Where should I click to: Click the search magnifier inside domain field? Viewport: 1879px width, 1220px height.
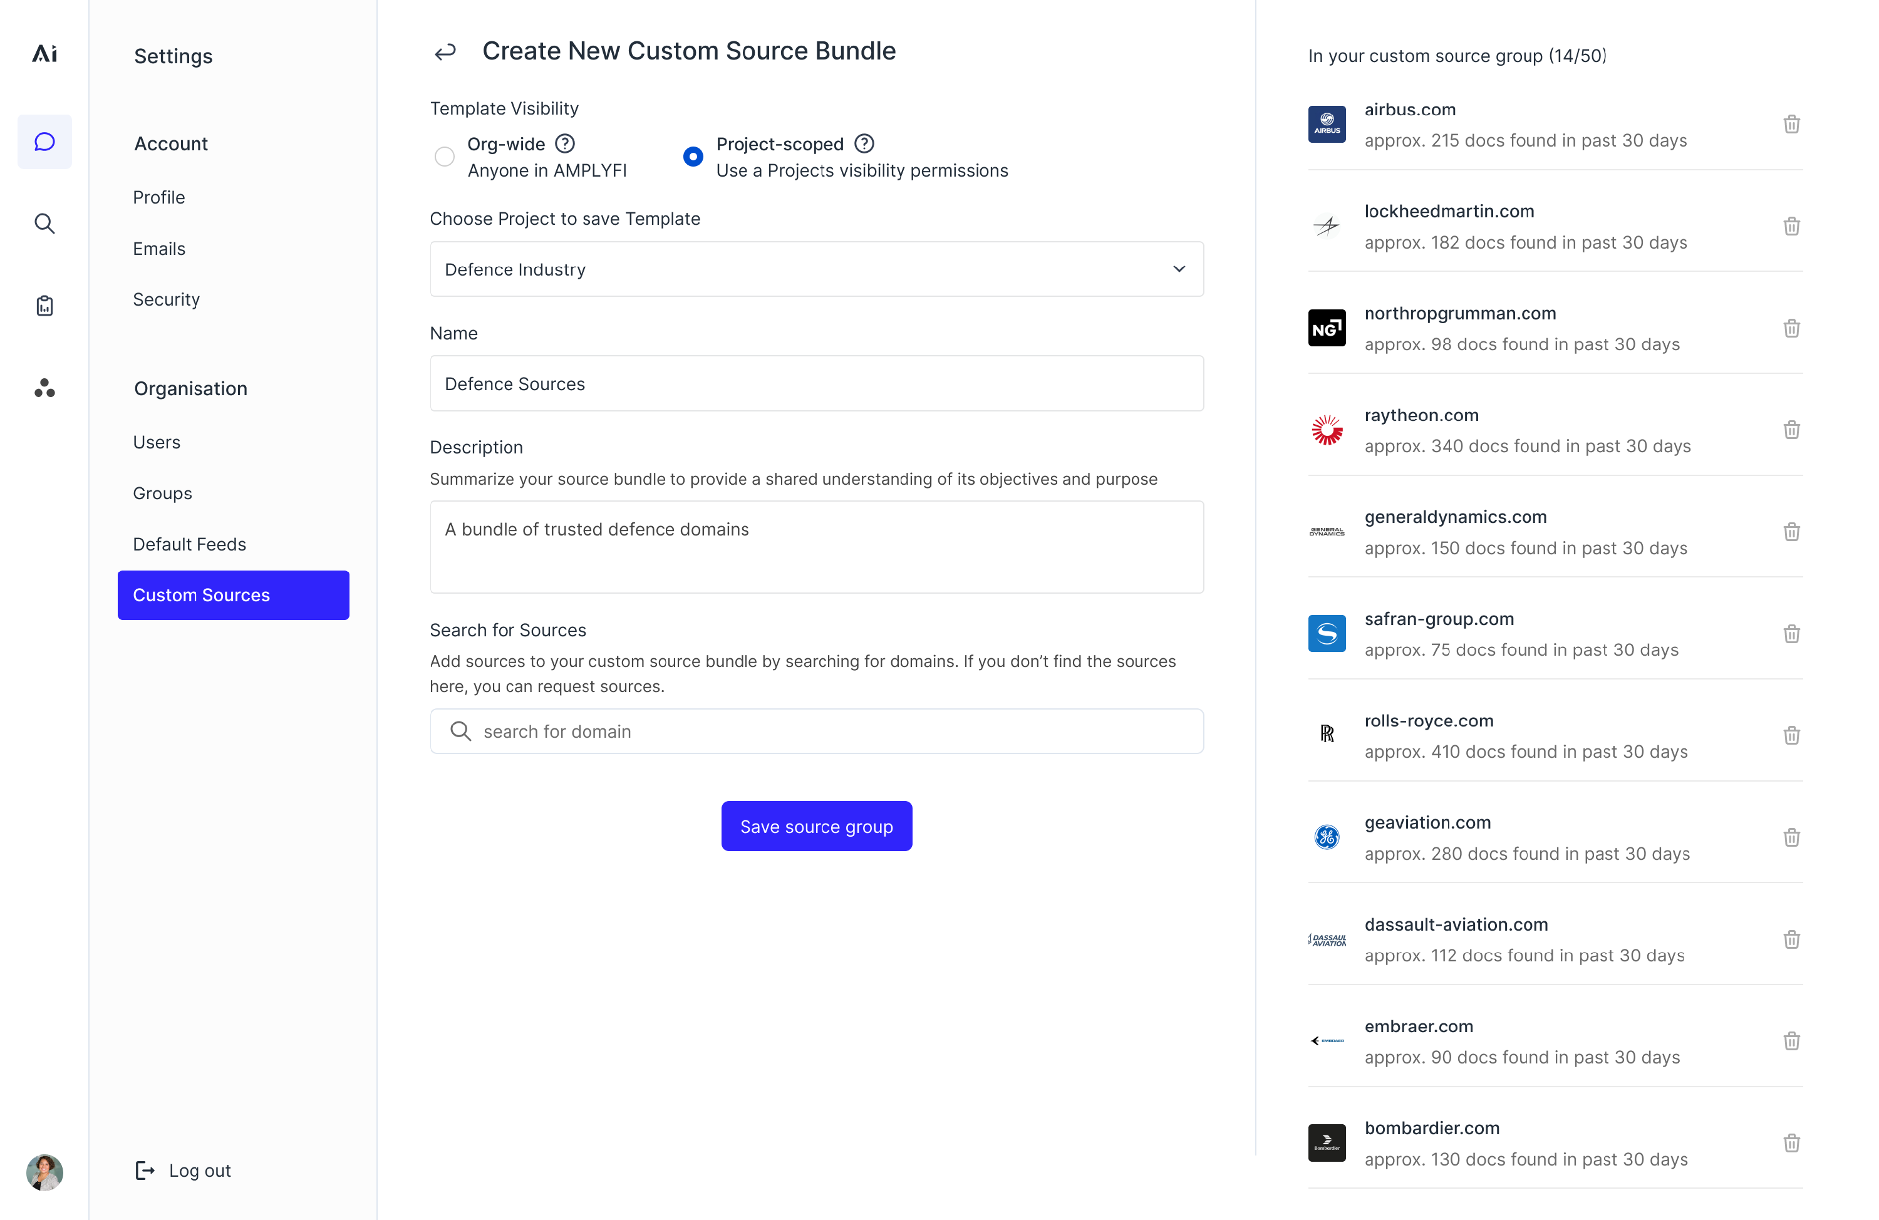[x=461, y=732]
